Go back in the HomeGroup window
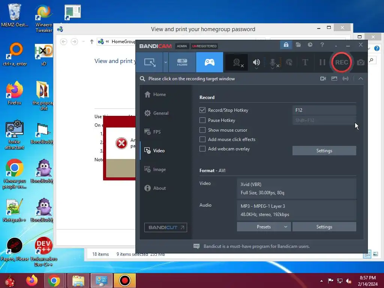Viewport: 384px width, 288px height. (63, 42)
